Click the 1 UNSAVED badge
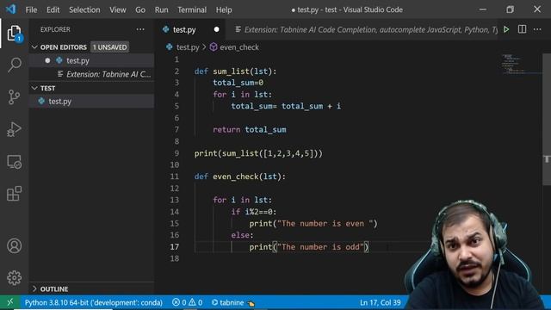The image size is (551, 310). point(109,47)
